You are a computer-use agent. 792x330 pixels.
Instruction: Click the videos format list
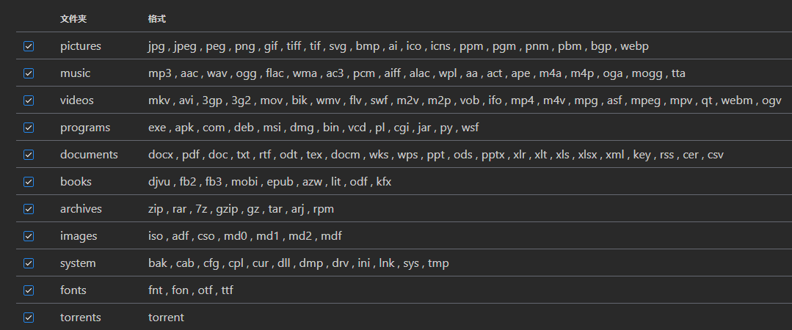pyautogui.click(x=465, y=101)
